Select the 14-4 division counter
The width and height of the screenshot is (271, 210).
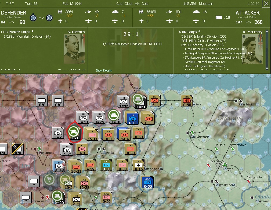(x=124, y=134)
